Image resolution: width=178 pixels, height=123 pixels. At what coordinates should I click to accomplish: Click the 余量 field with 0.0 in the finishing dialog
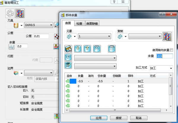click(22, 46)
